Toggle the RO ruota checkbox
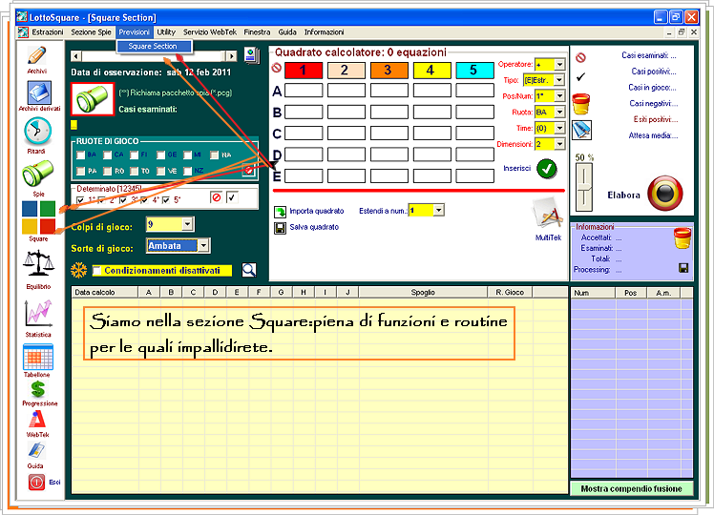This screenshot has width=714, height=515. click(x=108, y=171)
